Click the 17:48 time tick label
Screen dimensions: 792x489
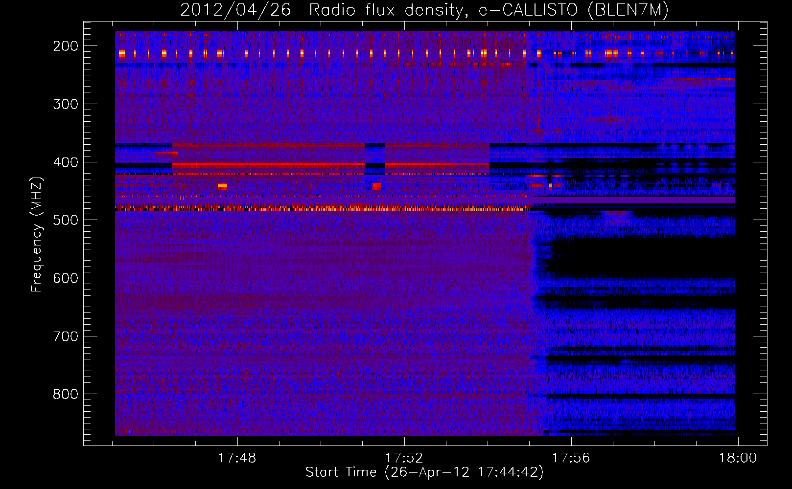click(x=237, y=458)
